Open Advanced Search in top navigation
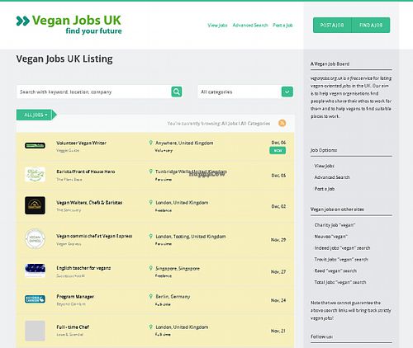 [250, 26]
